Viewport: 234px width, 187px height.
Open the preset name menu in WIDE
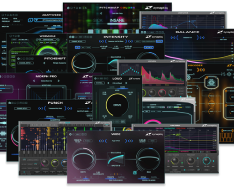point(116,141)
